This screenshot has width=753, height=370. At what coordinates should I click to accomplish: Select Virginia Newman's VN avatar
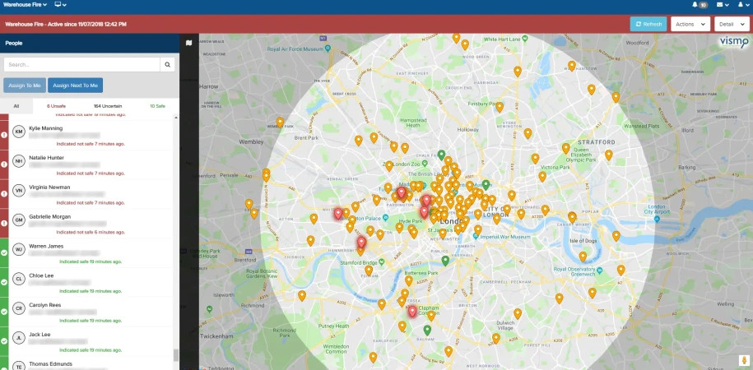19,191
